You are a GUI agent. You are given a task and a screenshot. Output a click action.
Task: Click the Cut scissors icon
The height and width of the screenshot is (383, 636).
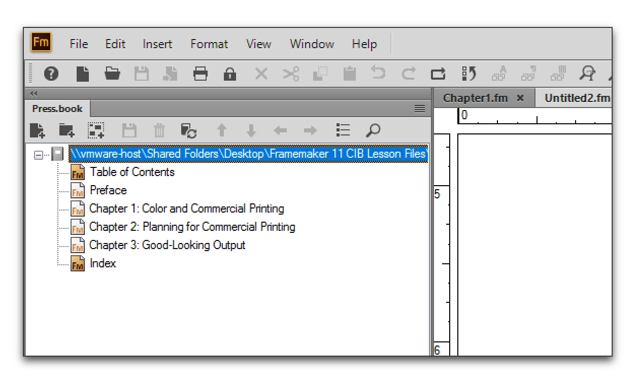pyautogui.click(x=291, y=74)
